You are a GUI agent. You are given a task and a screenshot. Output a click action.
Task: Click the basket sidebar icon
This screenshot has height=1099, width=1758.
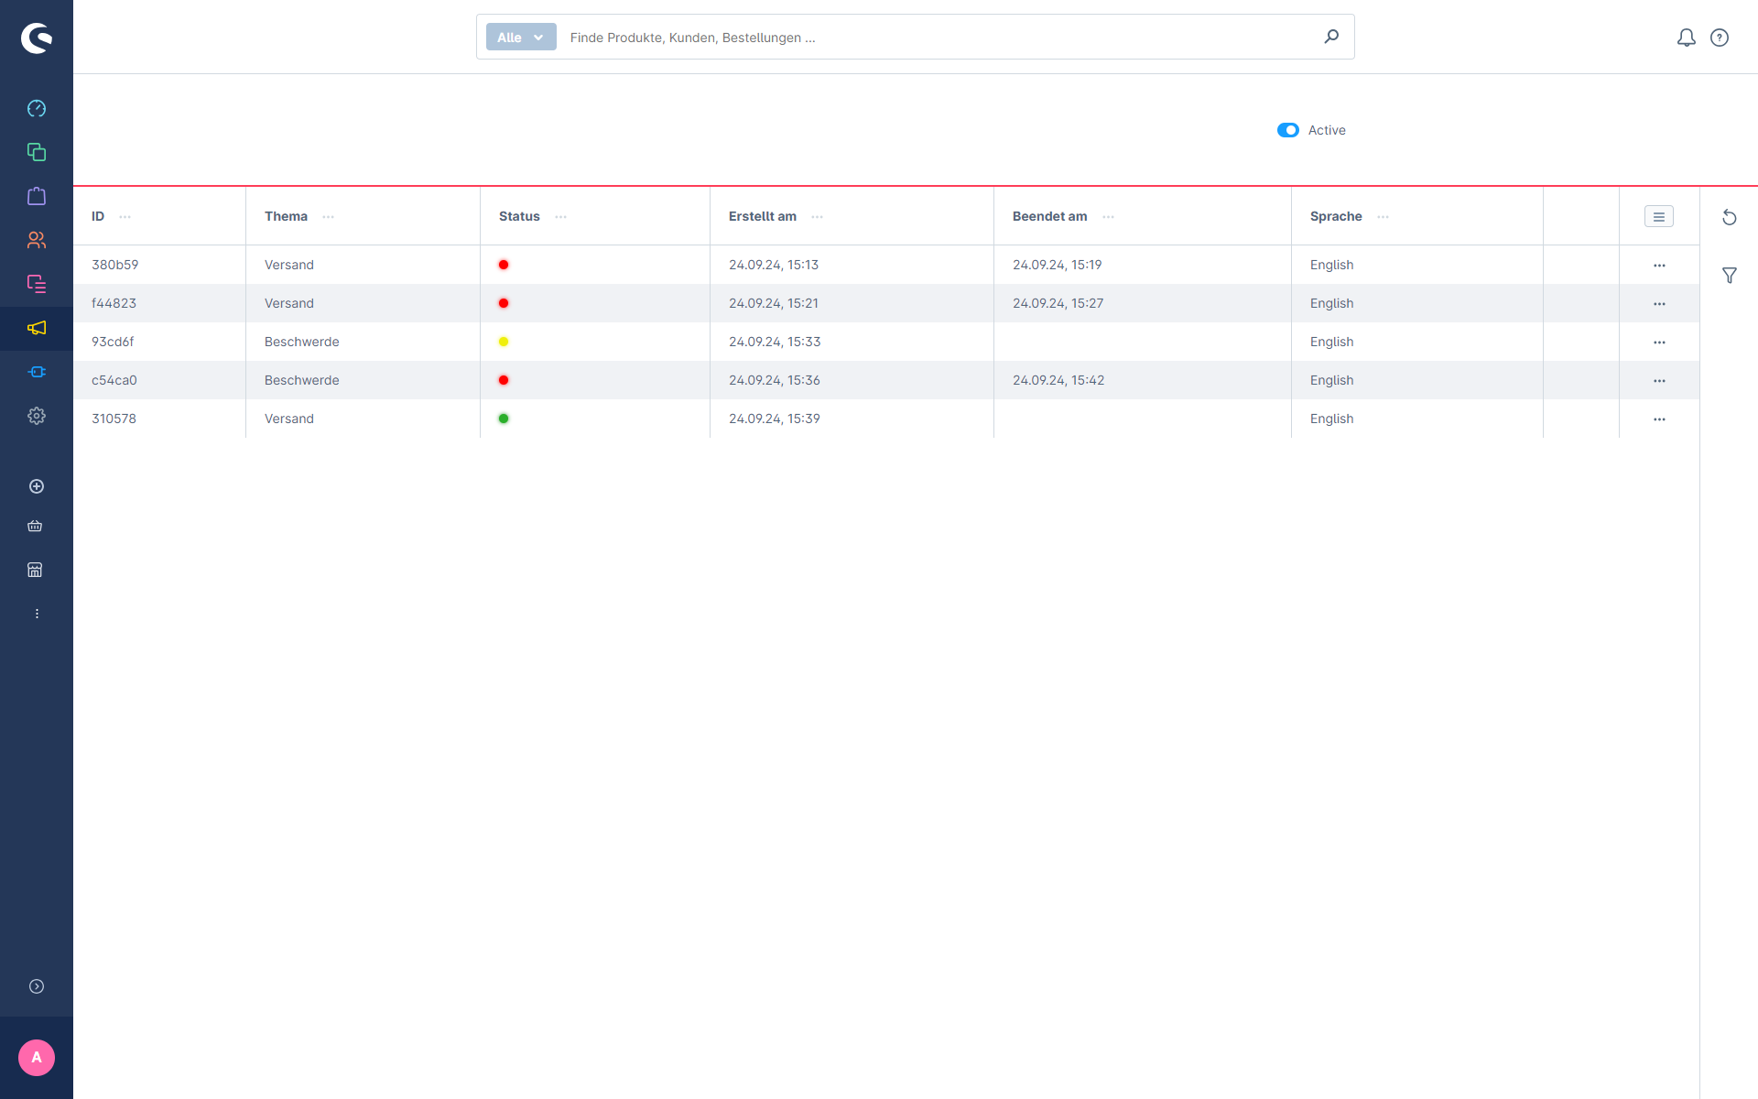[x=35, y=526]
